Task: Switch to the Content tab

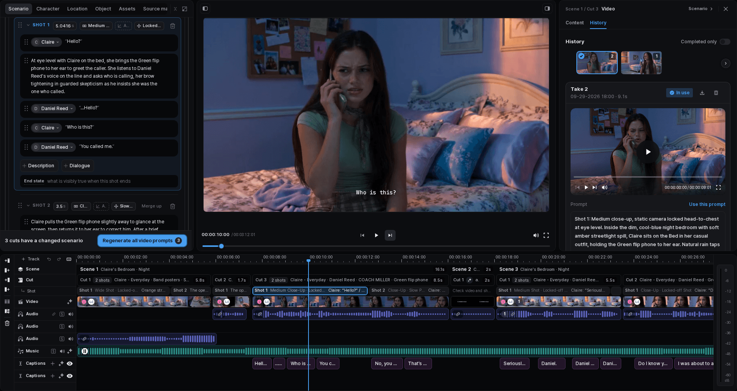Action: coord(574,23)
